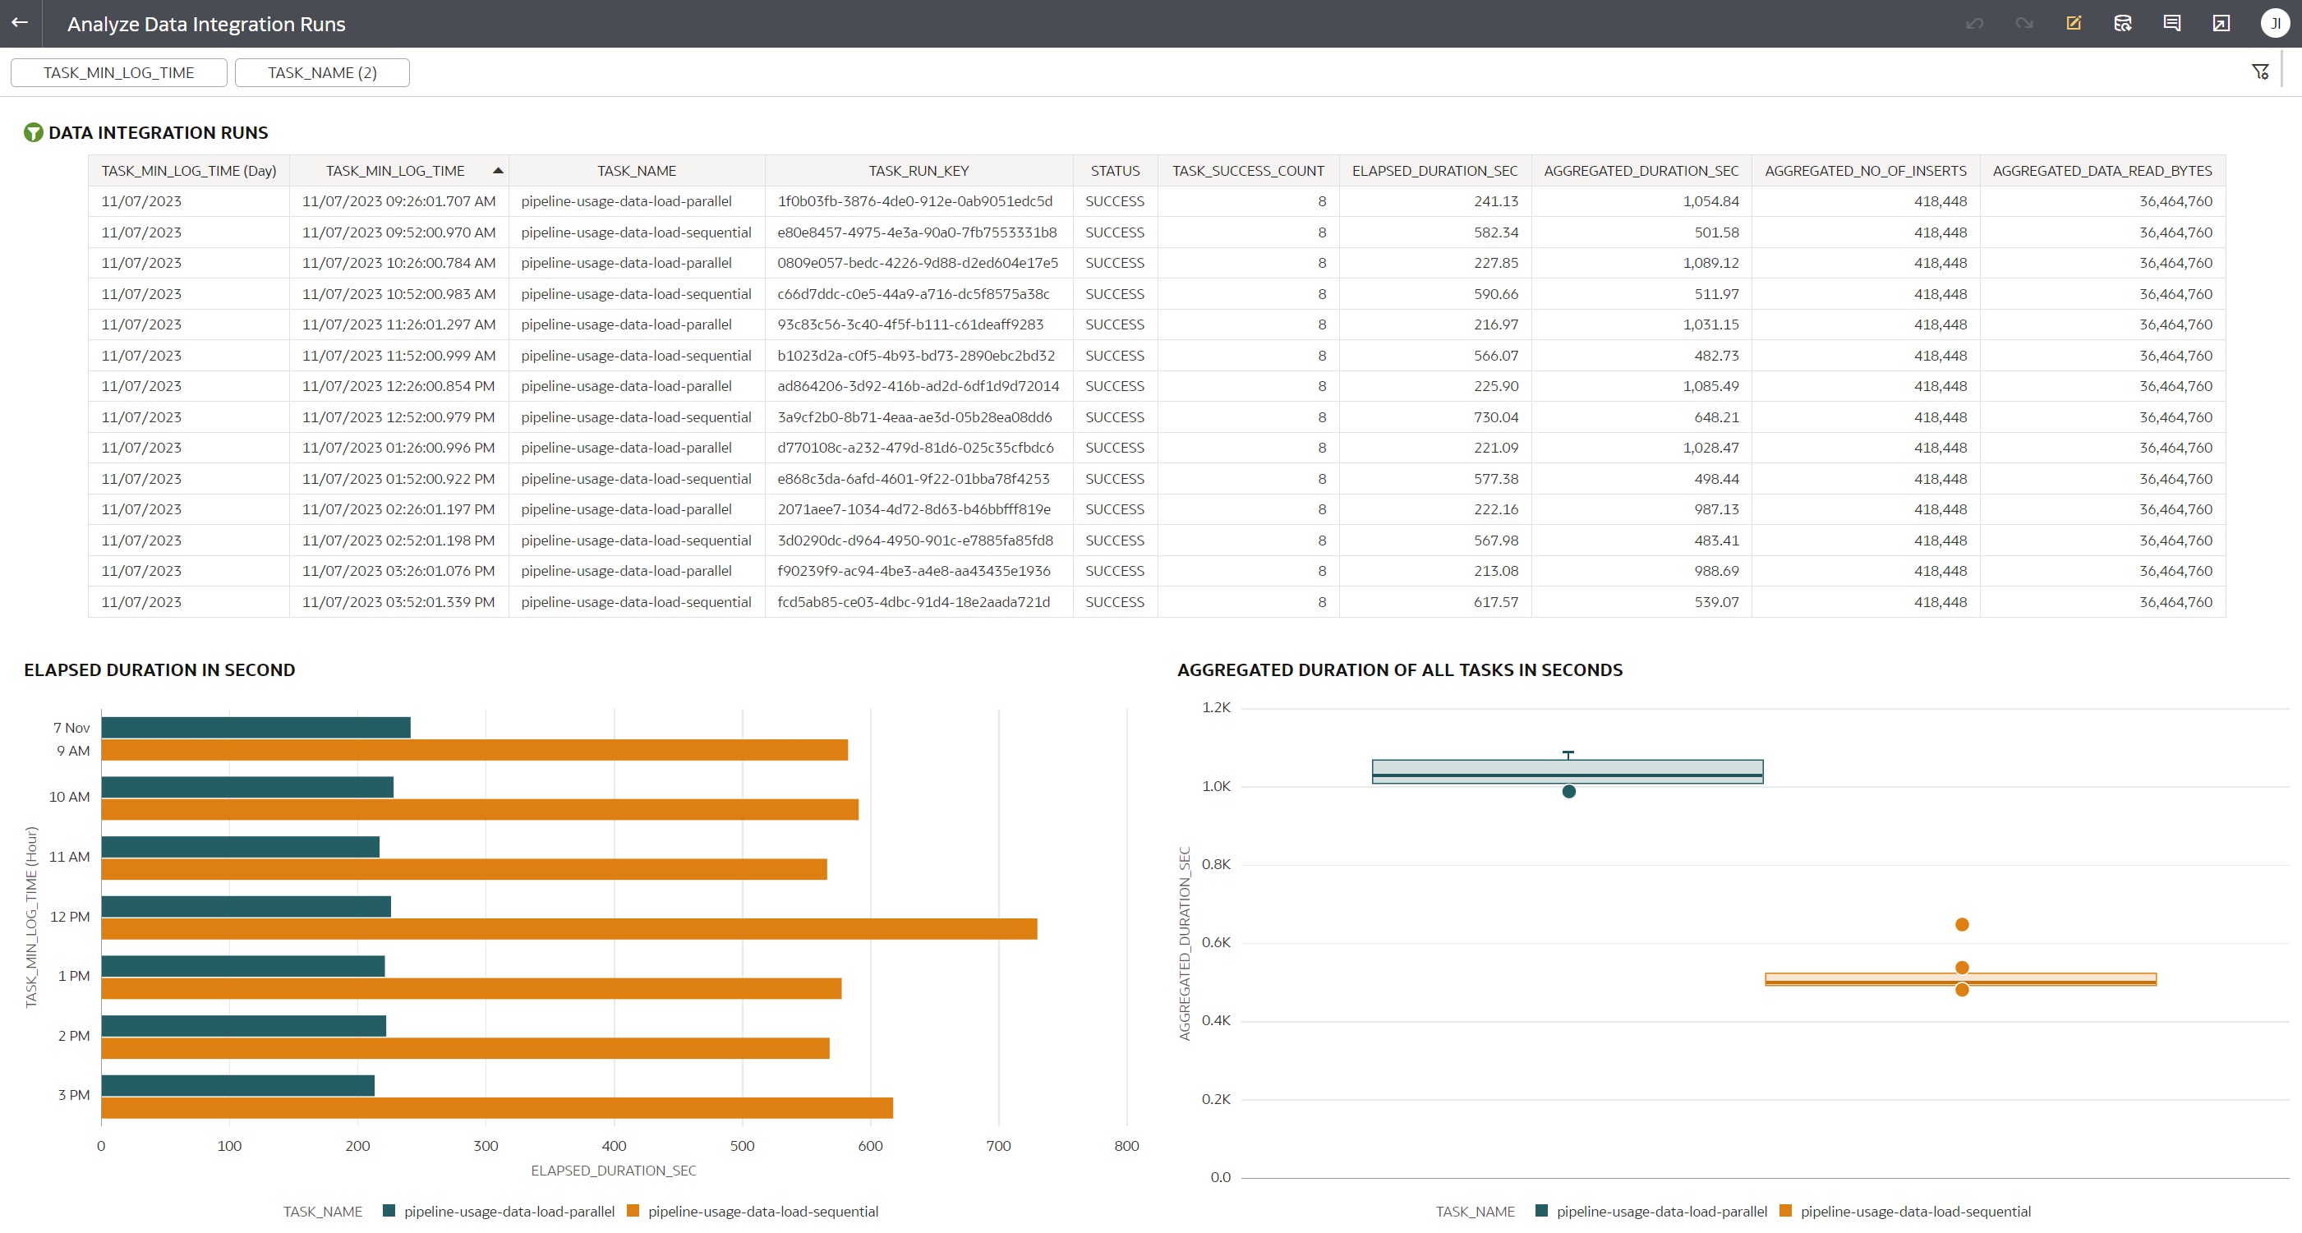Click the teal parallel swatch in bar chart legend

389,1211
